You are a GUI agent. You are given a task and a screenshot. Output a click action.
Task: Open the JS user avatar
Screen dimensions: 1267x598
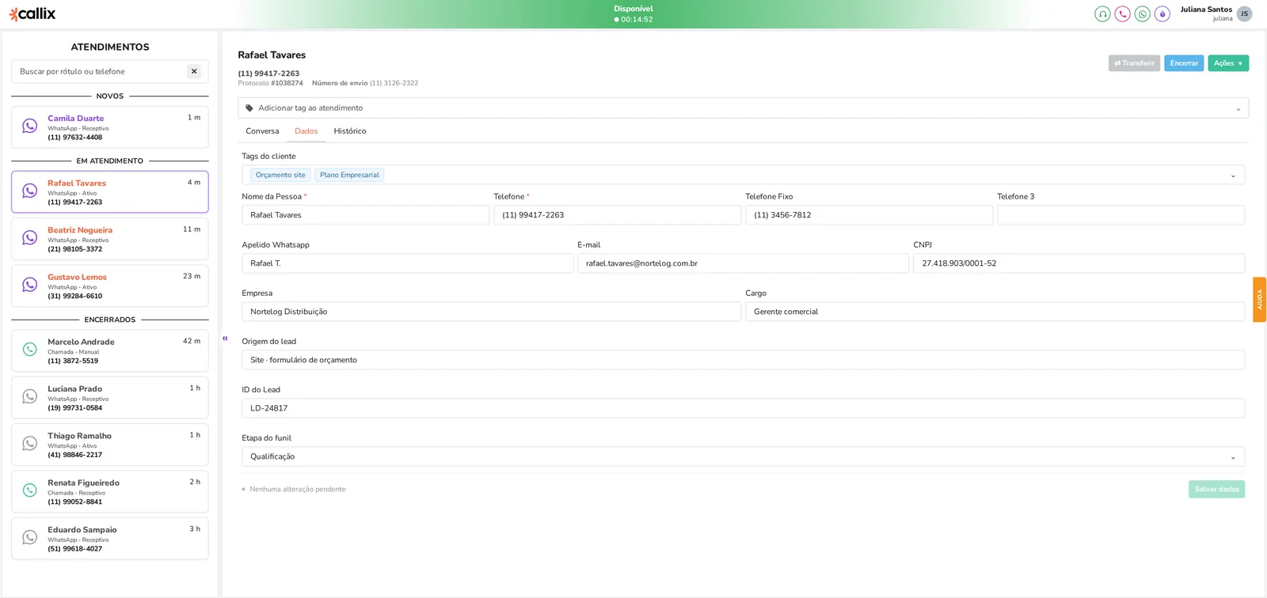pyautogui.click(x=1244, y=14)
